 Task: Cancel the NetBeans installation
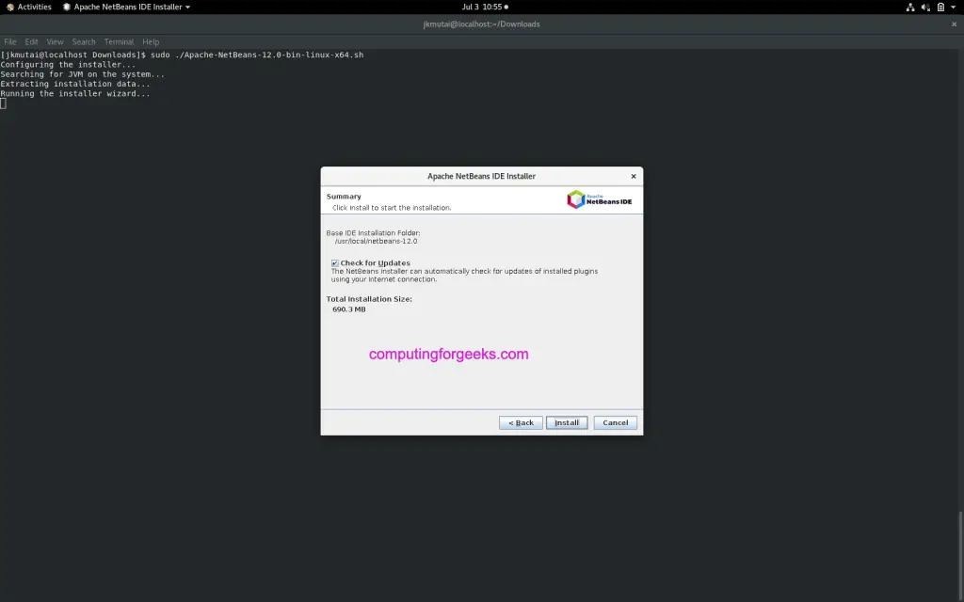615,422
